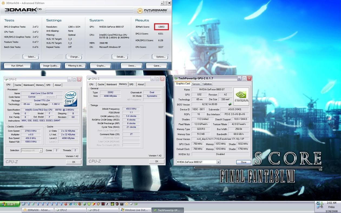341x213 pixels.
Task: Open system Details... in 3DMark06
Action: (x=121, y=57)
